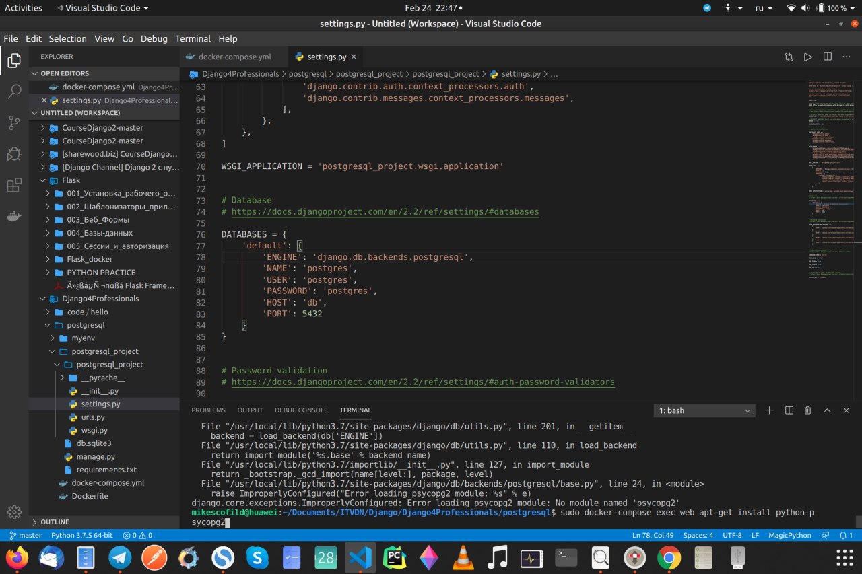Viewport: 862px width, 574px height.
Task: Collapse the Untitled (Workspace) section
Action: [104, 113]
